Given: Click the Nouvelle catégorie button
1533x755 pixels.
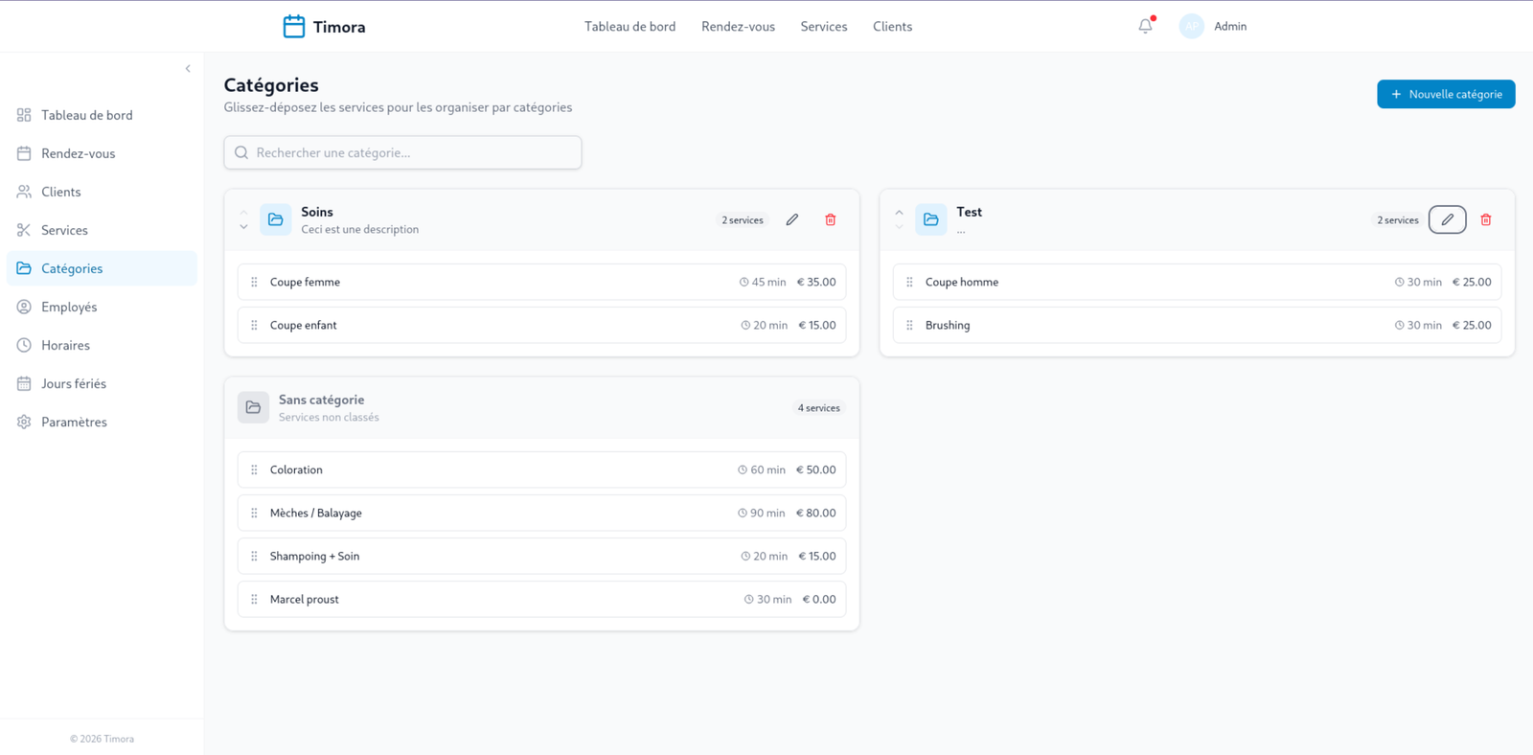Looking at the screenshot, I should (x=1446, y=94).
